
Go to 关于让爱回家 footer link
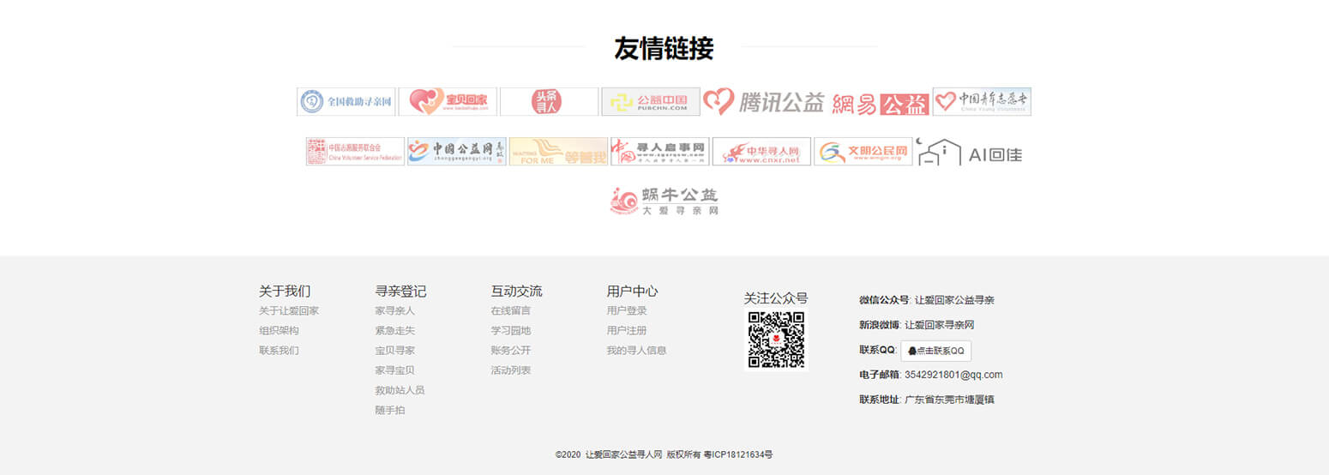click(x=289, y=311)
